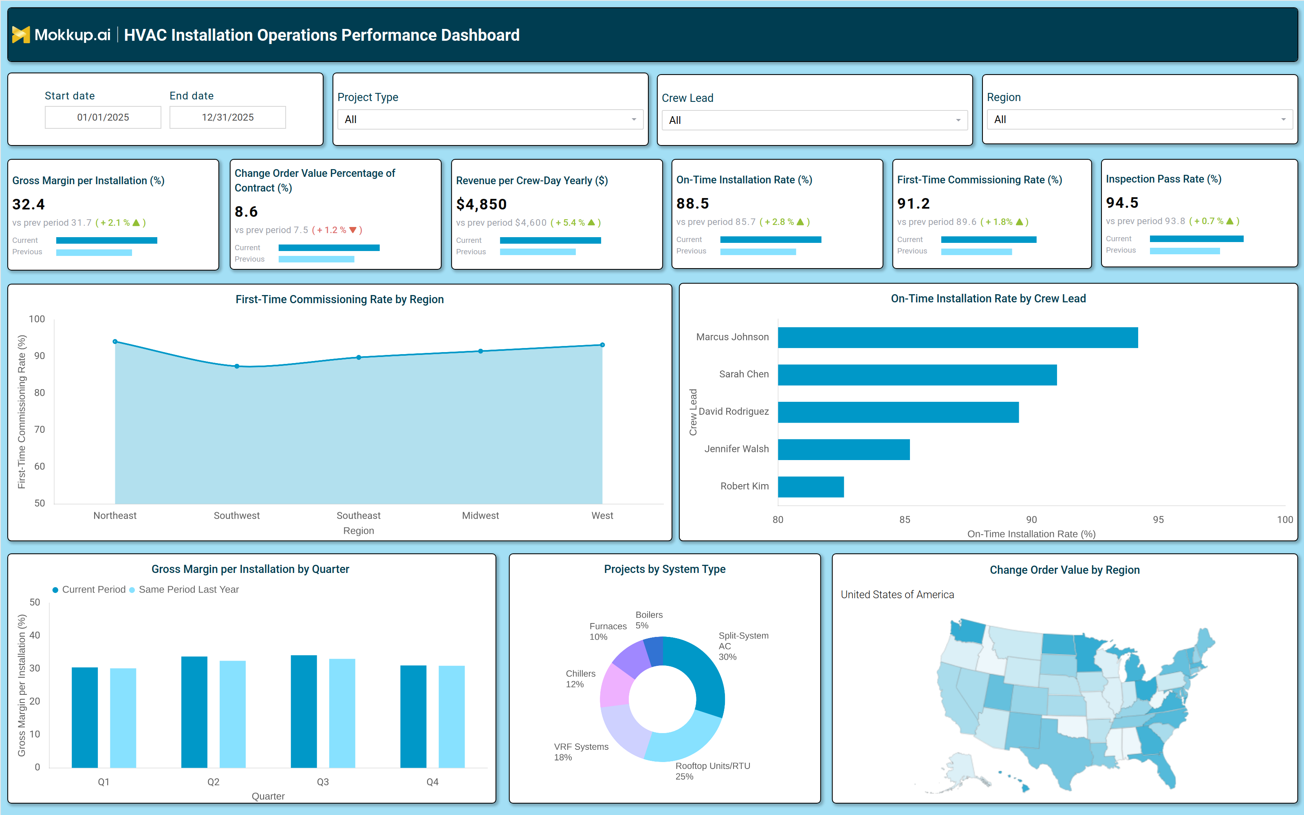1304x815 pixels.
Task: Click the green up arrow in Gross Margin card
Action: 136,222
